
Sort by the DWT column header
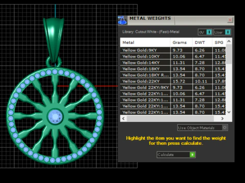click(202, 42)
